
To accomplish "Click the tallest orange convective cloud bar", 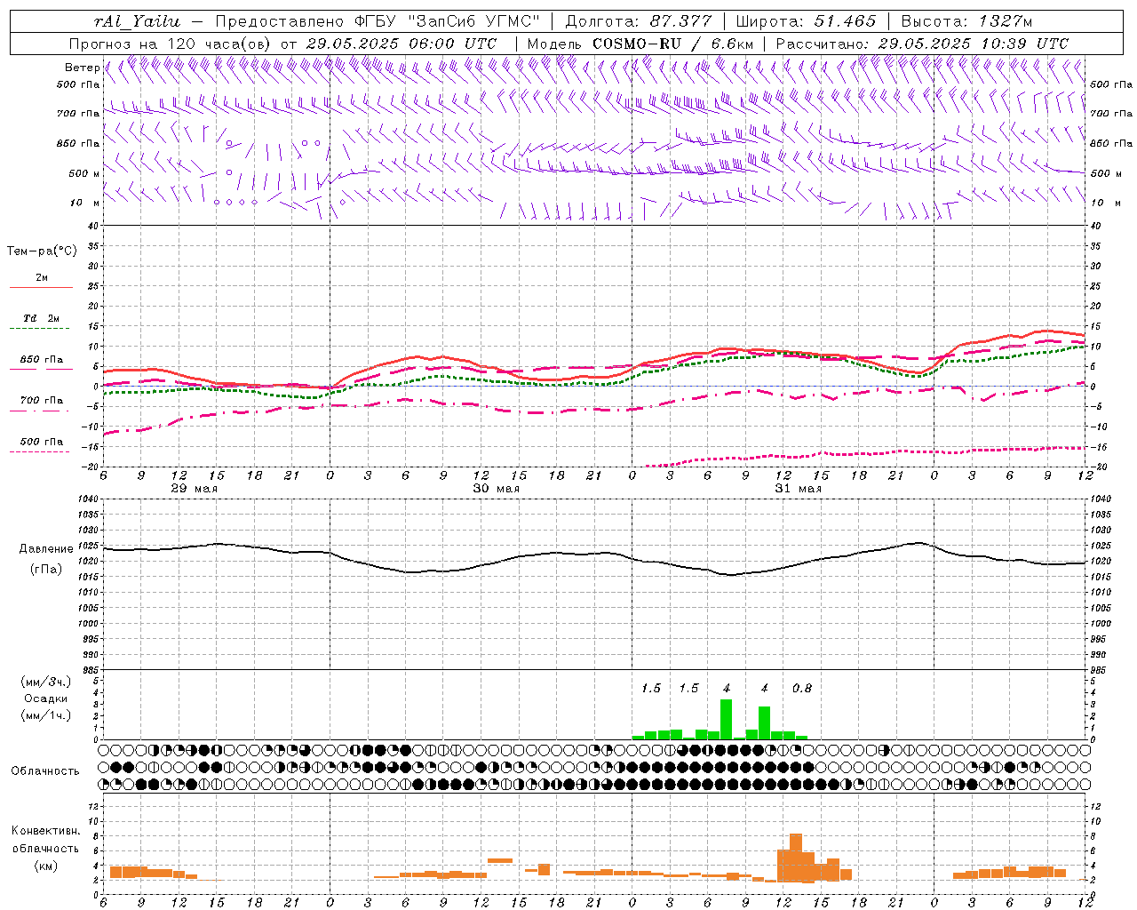I will tap(796, 858).
